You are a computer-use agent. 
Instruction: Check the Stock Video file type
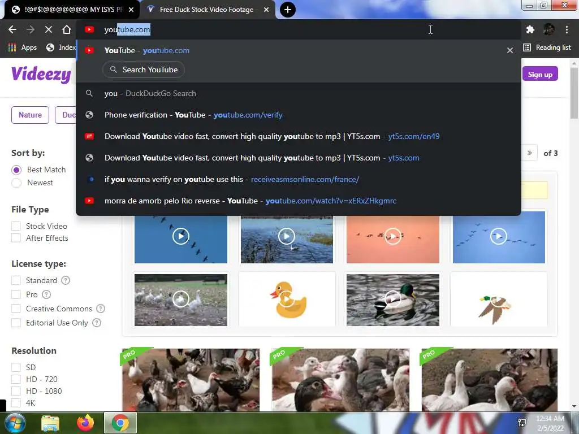[16, 226]
